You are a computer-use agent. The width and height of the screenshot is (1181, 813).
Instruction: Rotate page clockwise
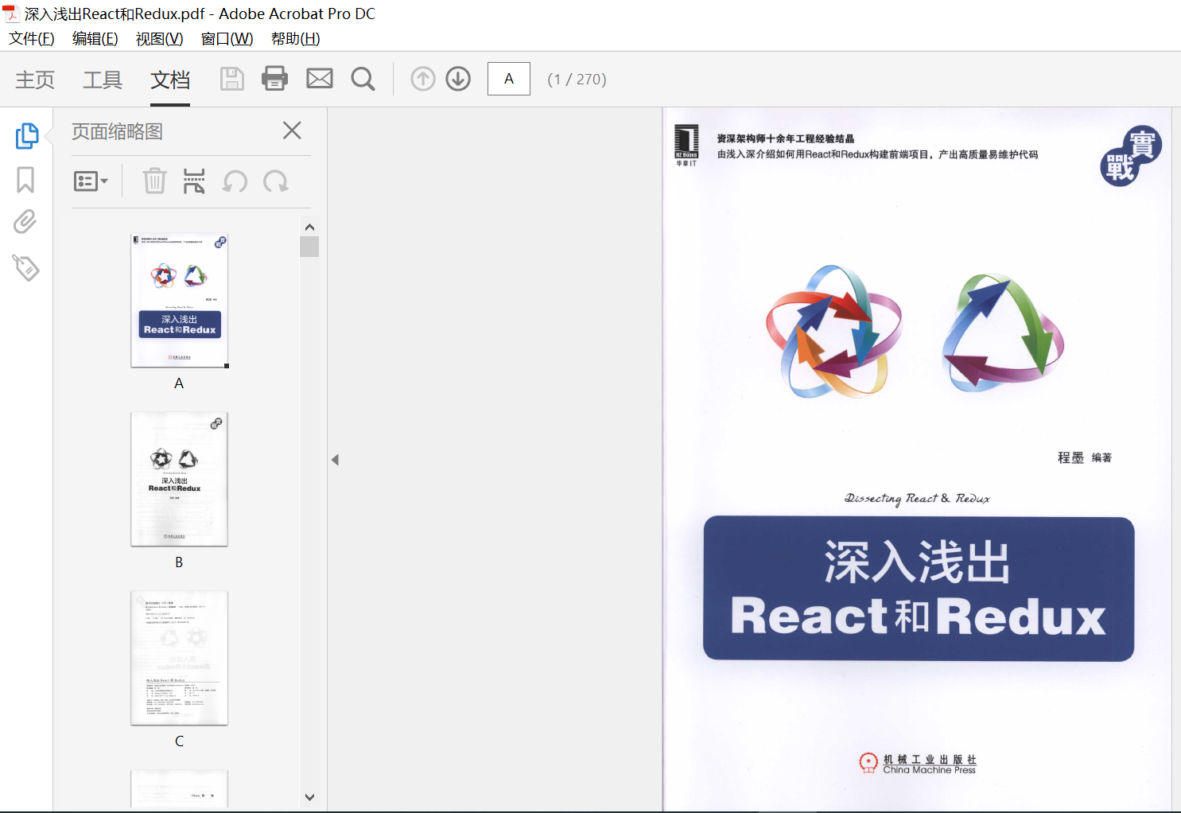276,181
